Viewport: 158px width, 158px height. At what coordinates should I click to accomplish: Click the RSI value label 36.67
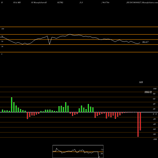pos(145,42)
